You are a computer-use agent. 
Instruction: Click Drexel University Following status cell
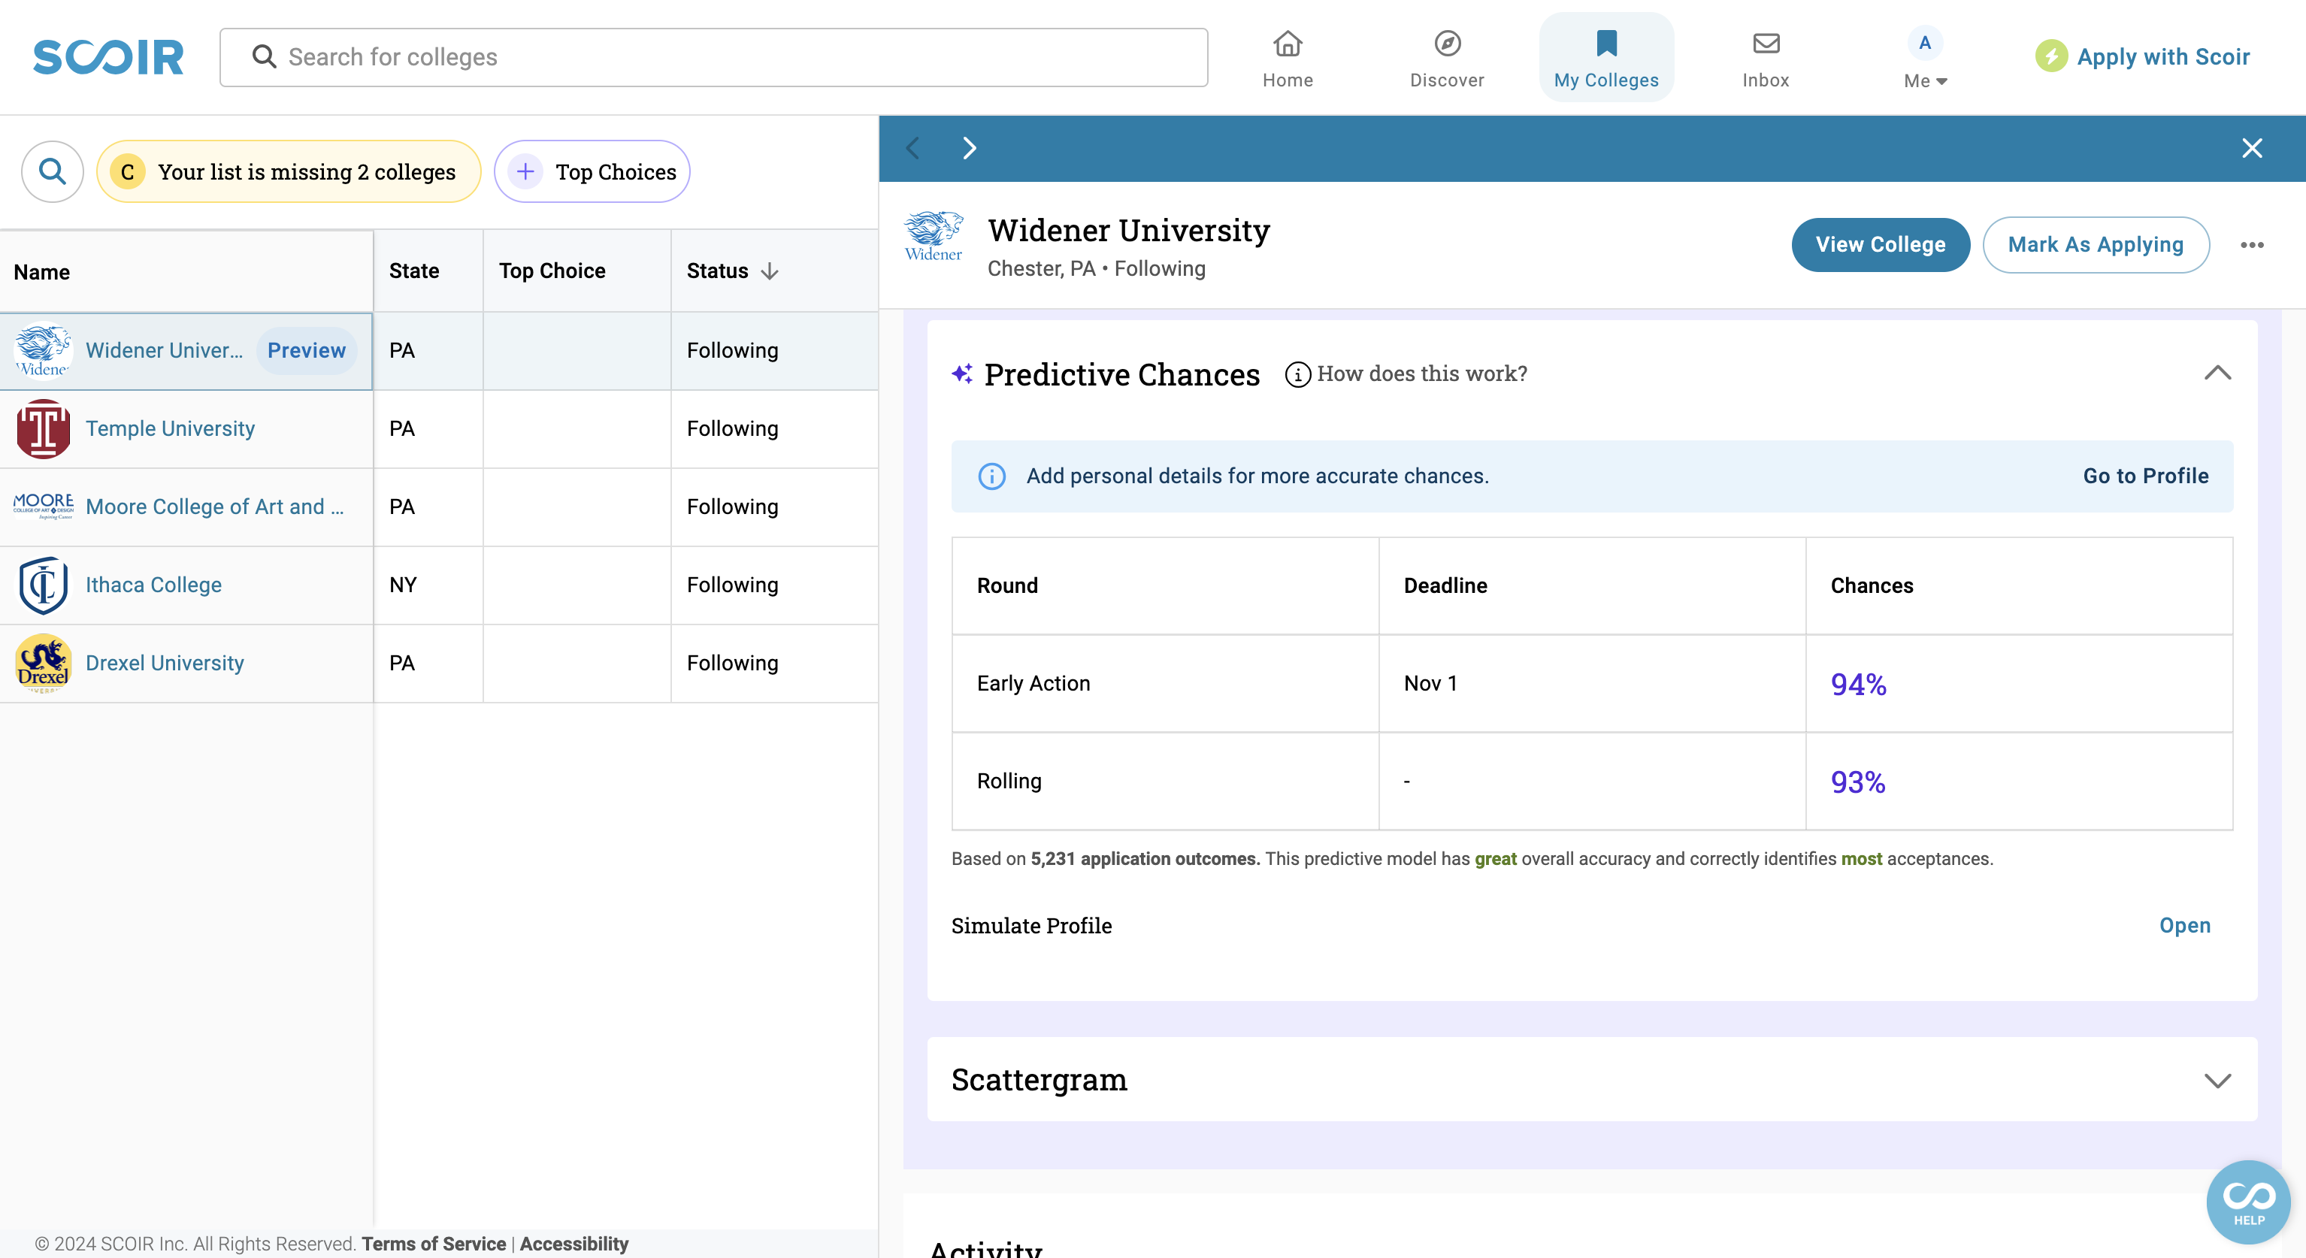coord(774,663)
